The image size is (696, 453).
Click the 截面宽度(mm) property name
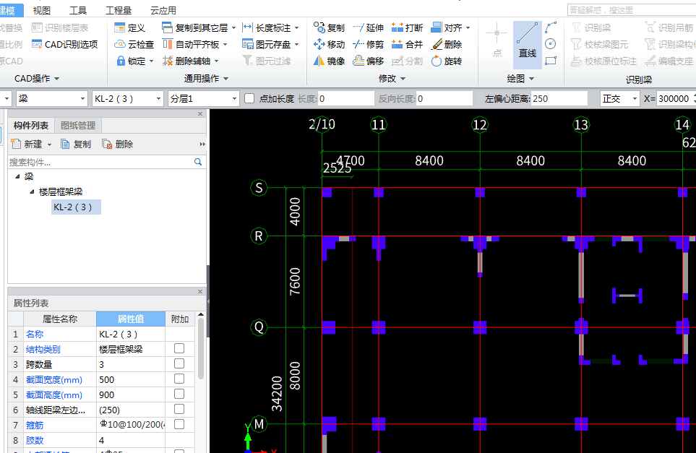(54, 380)
